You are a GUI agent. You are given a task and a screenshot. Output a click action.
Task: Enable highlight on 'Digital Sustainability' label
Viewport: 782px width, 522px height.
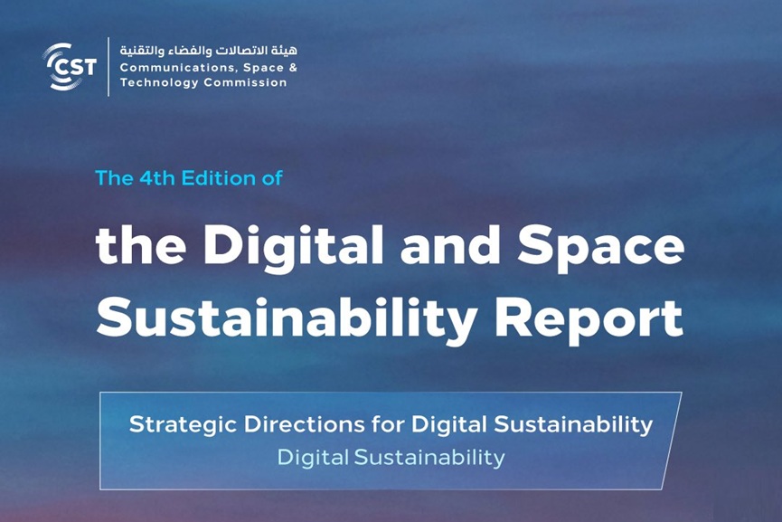point(391,455)
